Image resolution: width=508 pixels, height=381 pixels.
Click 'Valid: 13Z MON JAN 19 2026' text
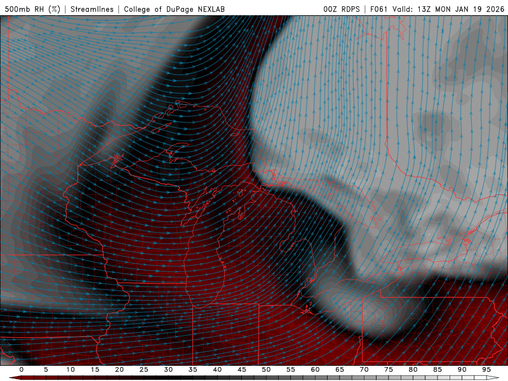(x=448, y=9)
